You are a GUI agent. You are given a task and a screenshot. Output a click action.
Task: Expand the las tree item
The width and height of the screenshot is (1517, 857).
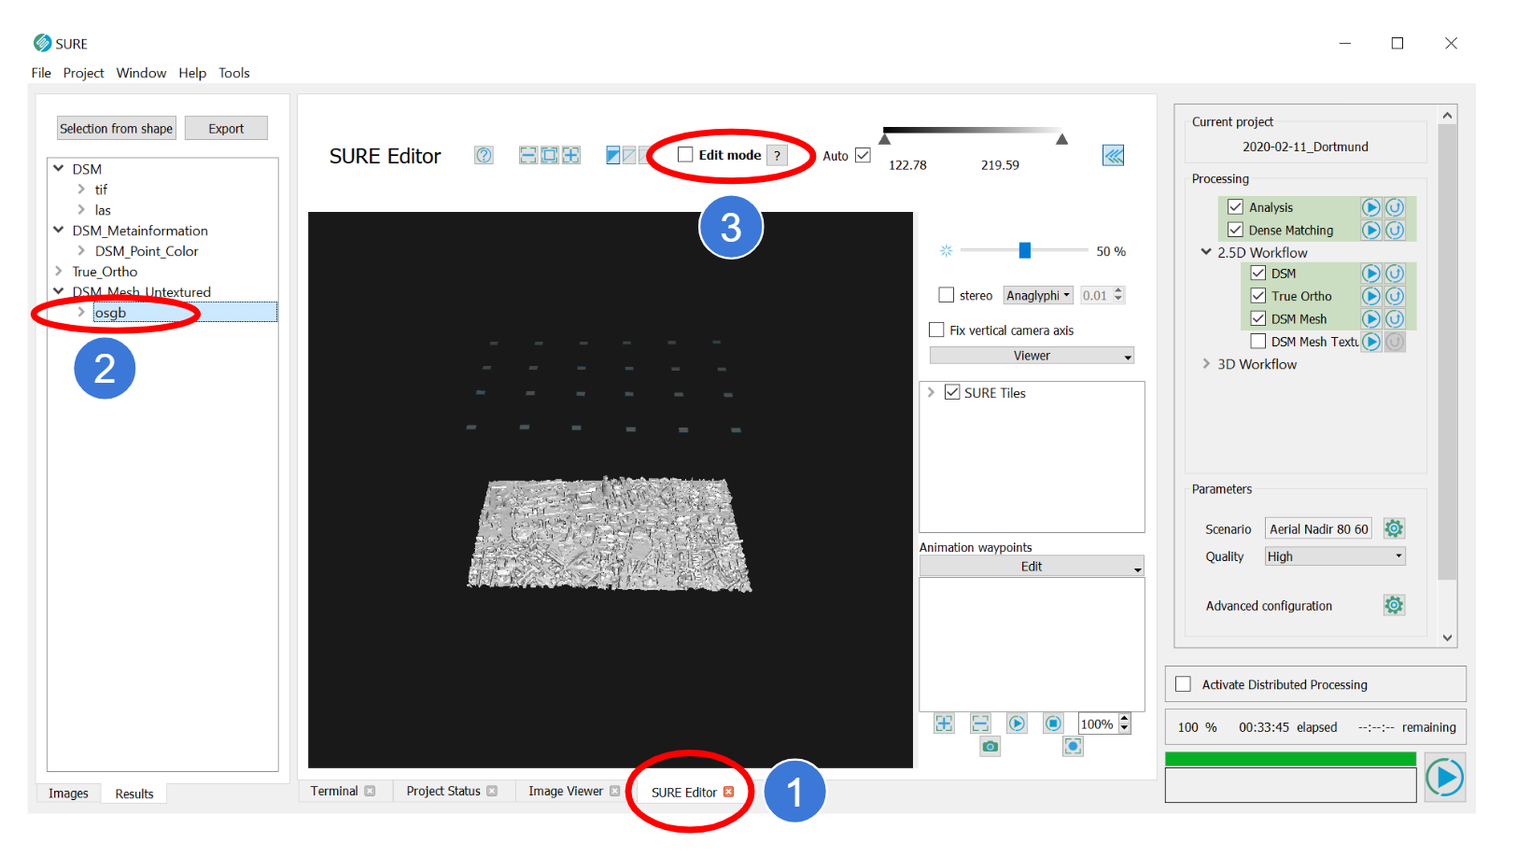[x=81, y=209]
